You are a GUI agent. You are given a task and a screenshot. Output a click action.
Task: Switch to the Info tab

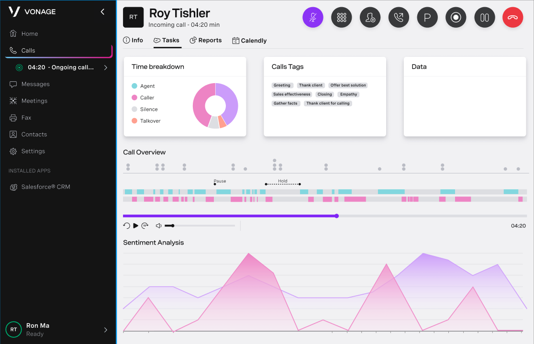tap(133, 40)
